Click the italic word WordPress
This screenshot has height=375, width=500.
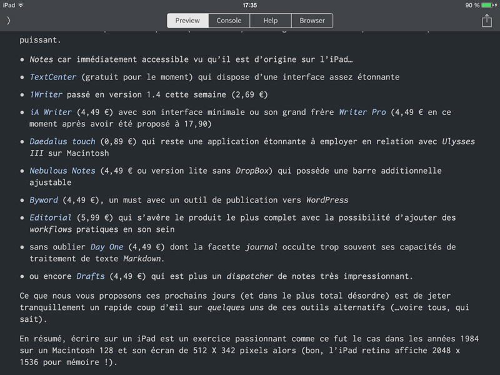coord(327,200)
